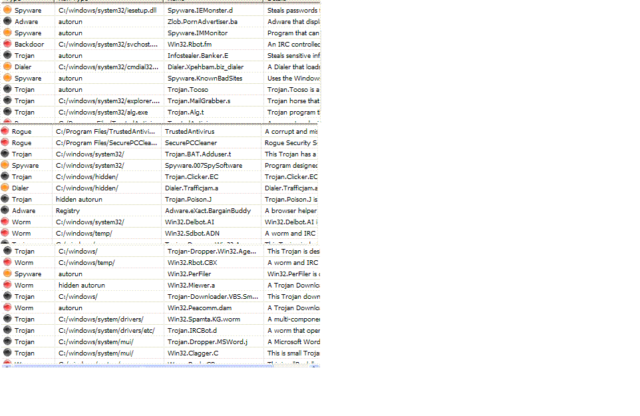
Task: Click horizontal scrollbar at bottom of list
Action: [160, 366]
